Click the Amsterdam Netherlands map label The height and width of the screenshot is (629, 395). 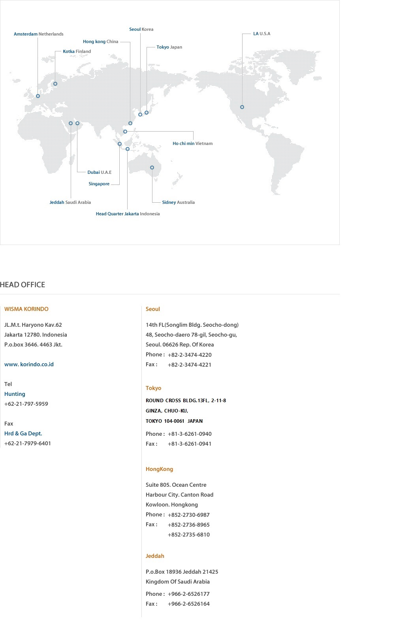tap(39, 34)
